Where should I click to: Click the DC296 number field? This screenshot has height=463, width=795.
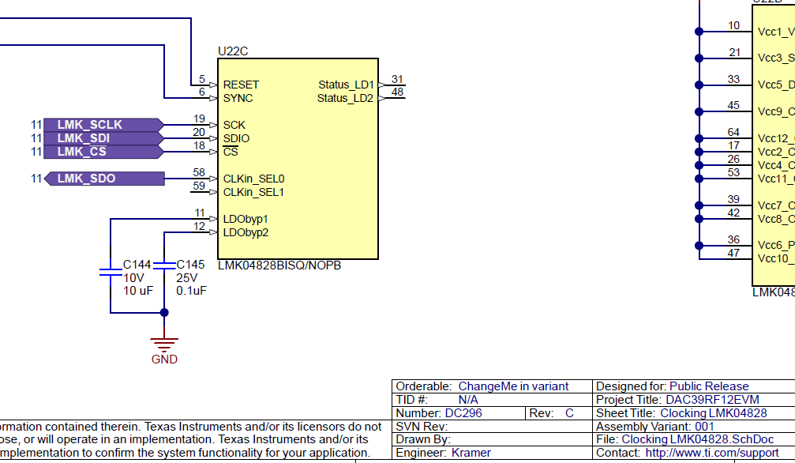(x=463, y=413)
